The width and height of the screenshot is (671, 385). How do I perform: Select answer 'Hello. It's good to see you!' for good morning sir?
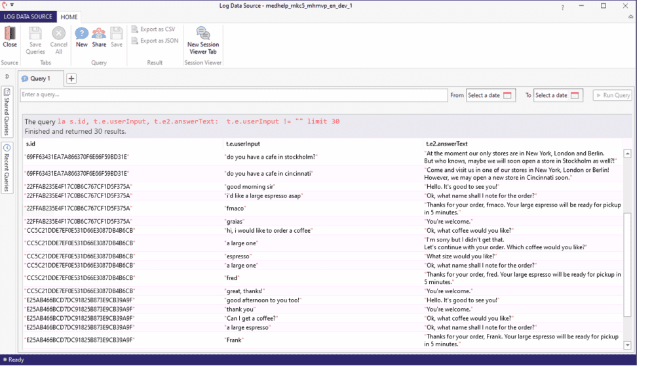(x=462, y=187)
